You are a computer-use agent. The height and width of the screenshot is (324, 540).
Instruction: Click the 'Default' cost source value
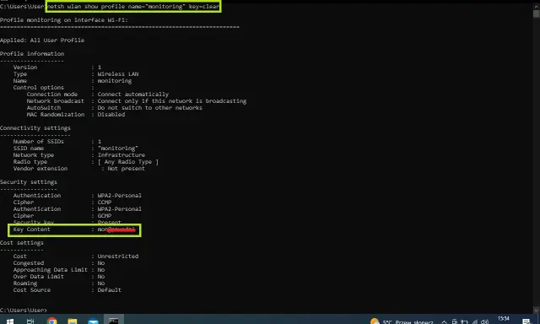(109, 290)
